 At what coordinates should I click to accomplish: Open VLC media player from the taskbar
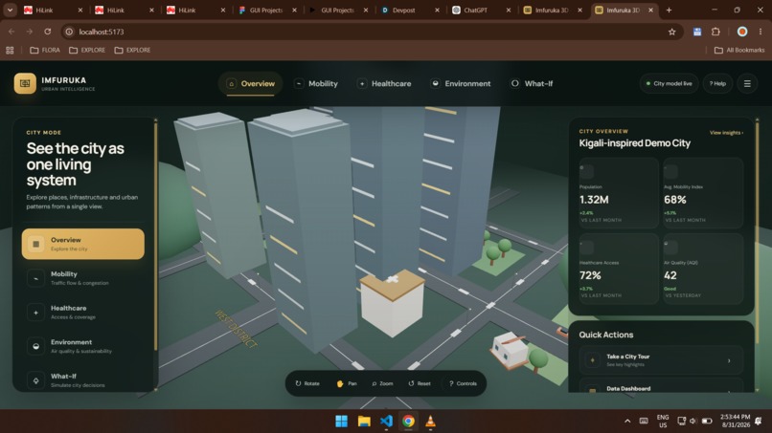(x=430, y=422)
